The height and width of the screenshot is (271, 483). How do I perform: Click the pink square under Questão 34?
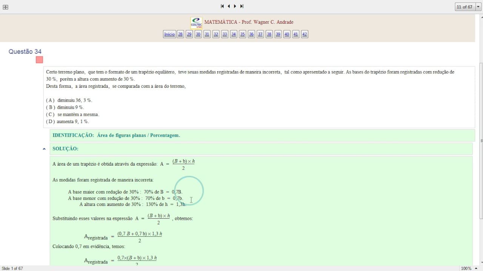click(x=39, y=60)
